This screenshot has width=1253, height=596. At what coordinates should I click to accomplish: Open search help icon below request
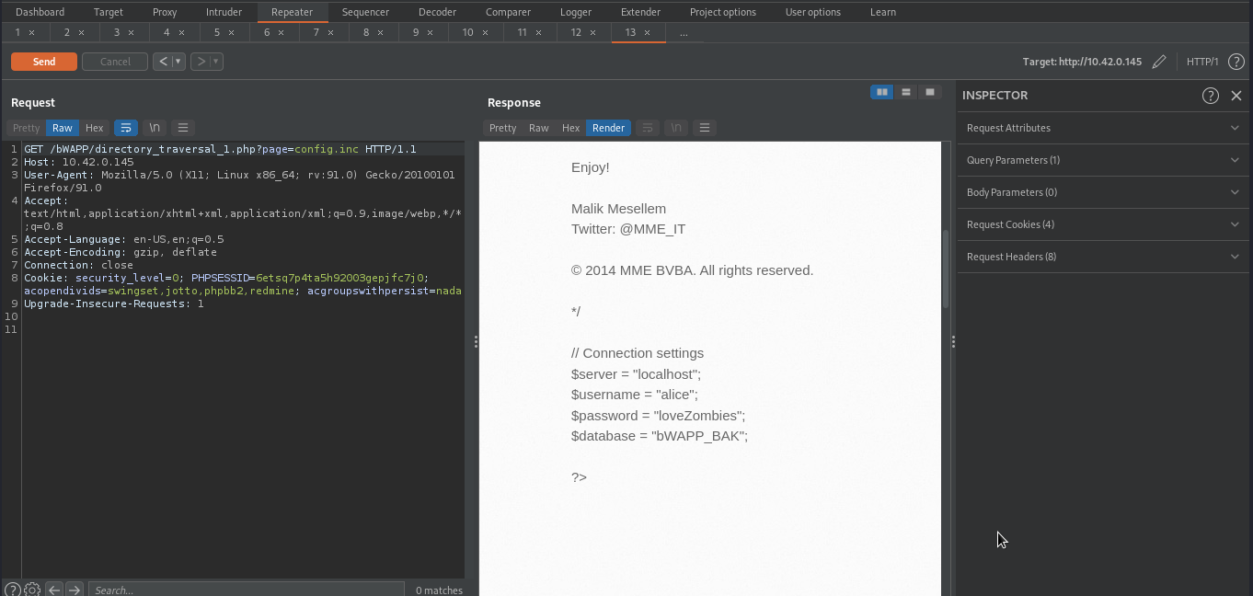(x=13, y=590)
